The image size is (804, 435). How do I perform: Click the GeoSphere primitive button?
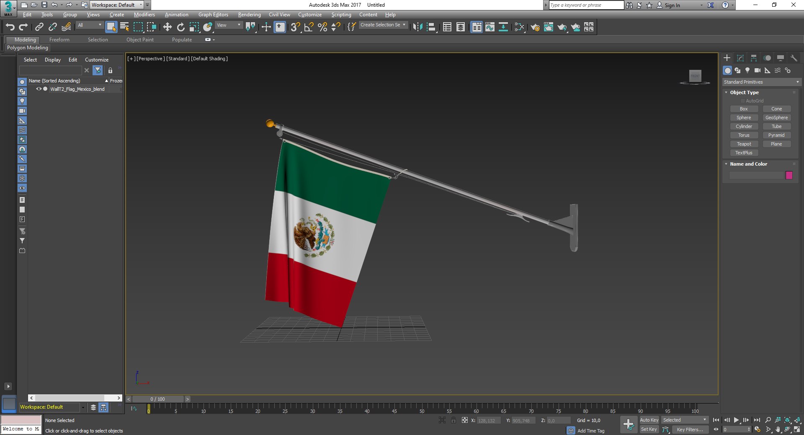tap(777, 118)
